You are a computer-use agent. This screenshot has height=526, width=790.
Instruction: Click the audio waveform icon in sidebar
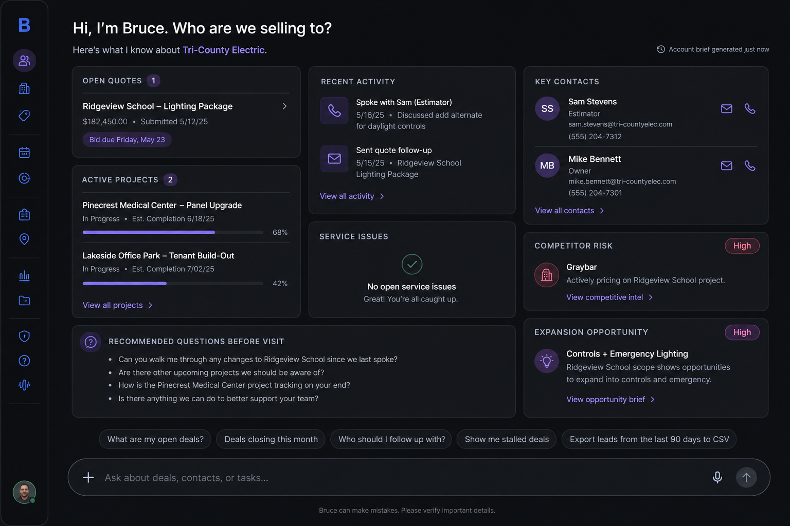coord(24,385)
